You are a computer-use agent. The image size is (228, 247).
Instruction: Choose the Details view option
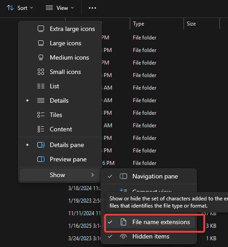pos(60,101)
